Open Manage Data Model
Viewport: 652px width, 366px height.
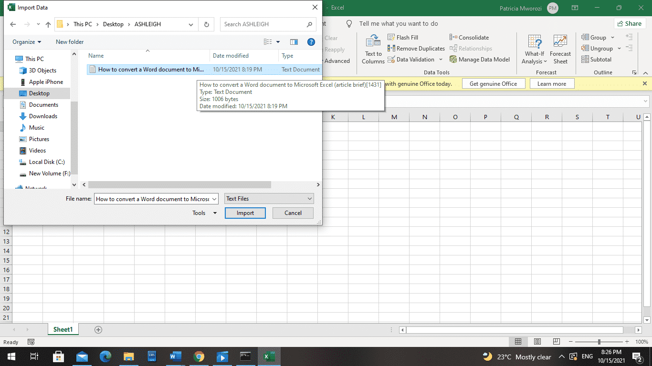coord(480,59)
